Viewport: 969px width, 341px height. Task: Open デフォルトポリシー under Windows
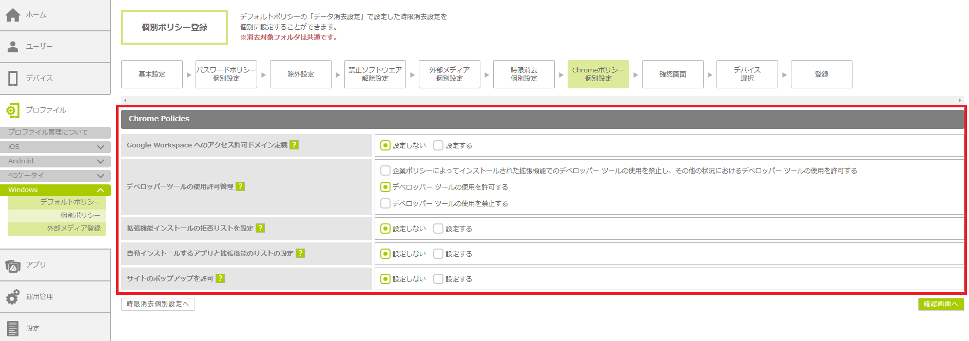(70, 202)
